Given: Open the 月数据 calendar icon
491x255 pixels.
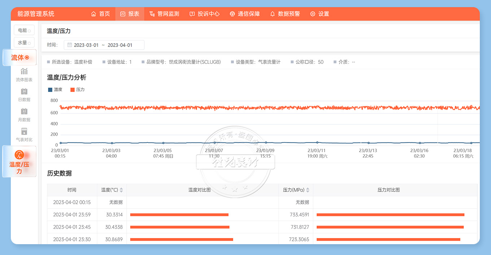Looking at the screenshot, I should 24,111.
